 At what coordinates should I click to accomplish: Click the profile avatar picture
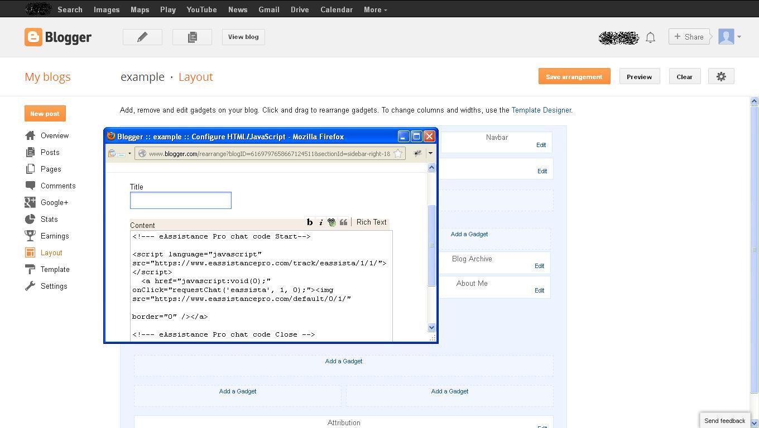[726, 37]
